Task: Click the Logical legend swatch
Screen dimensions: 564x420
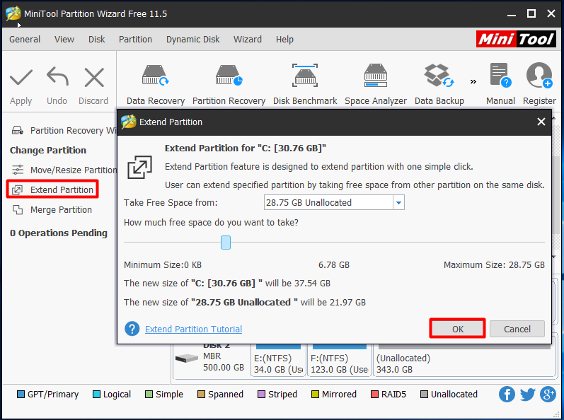Action: (x=96, y=394)
